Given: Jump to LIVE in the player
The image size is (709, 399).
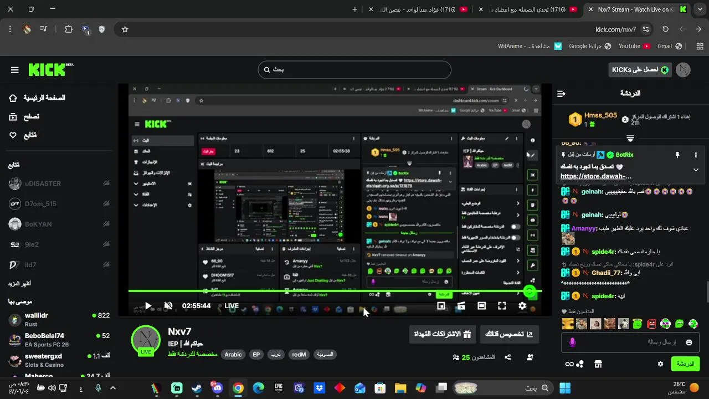Looking at the screenshot, I should pyautogui.click(x=232, y=306).
